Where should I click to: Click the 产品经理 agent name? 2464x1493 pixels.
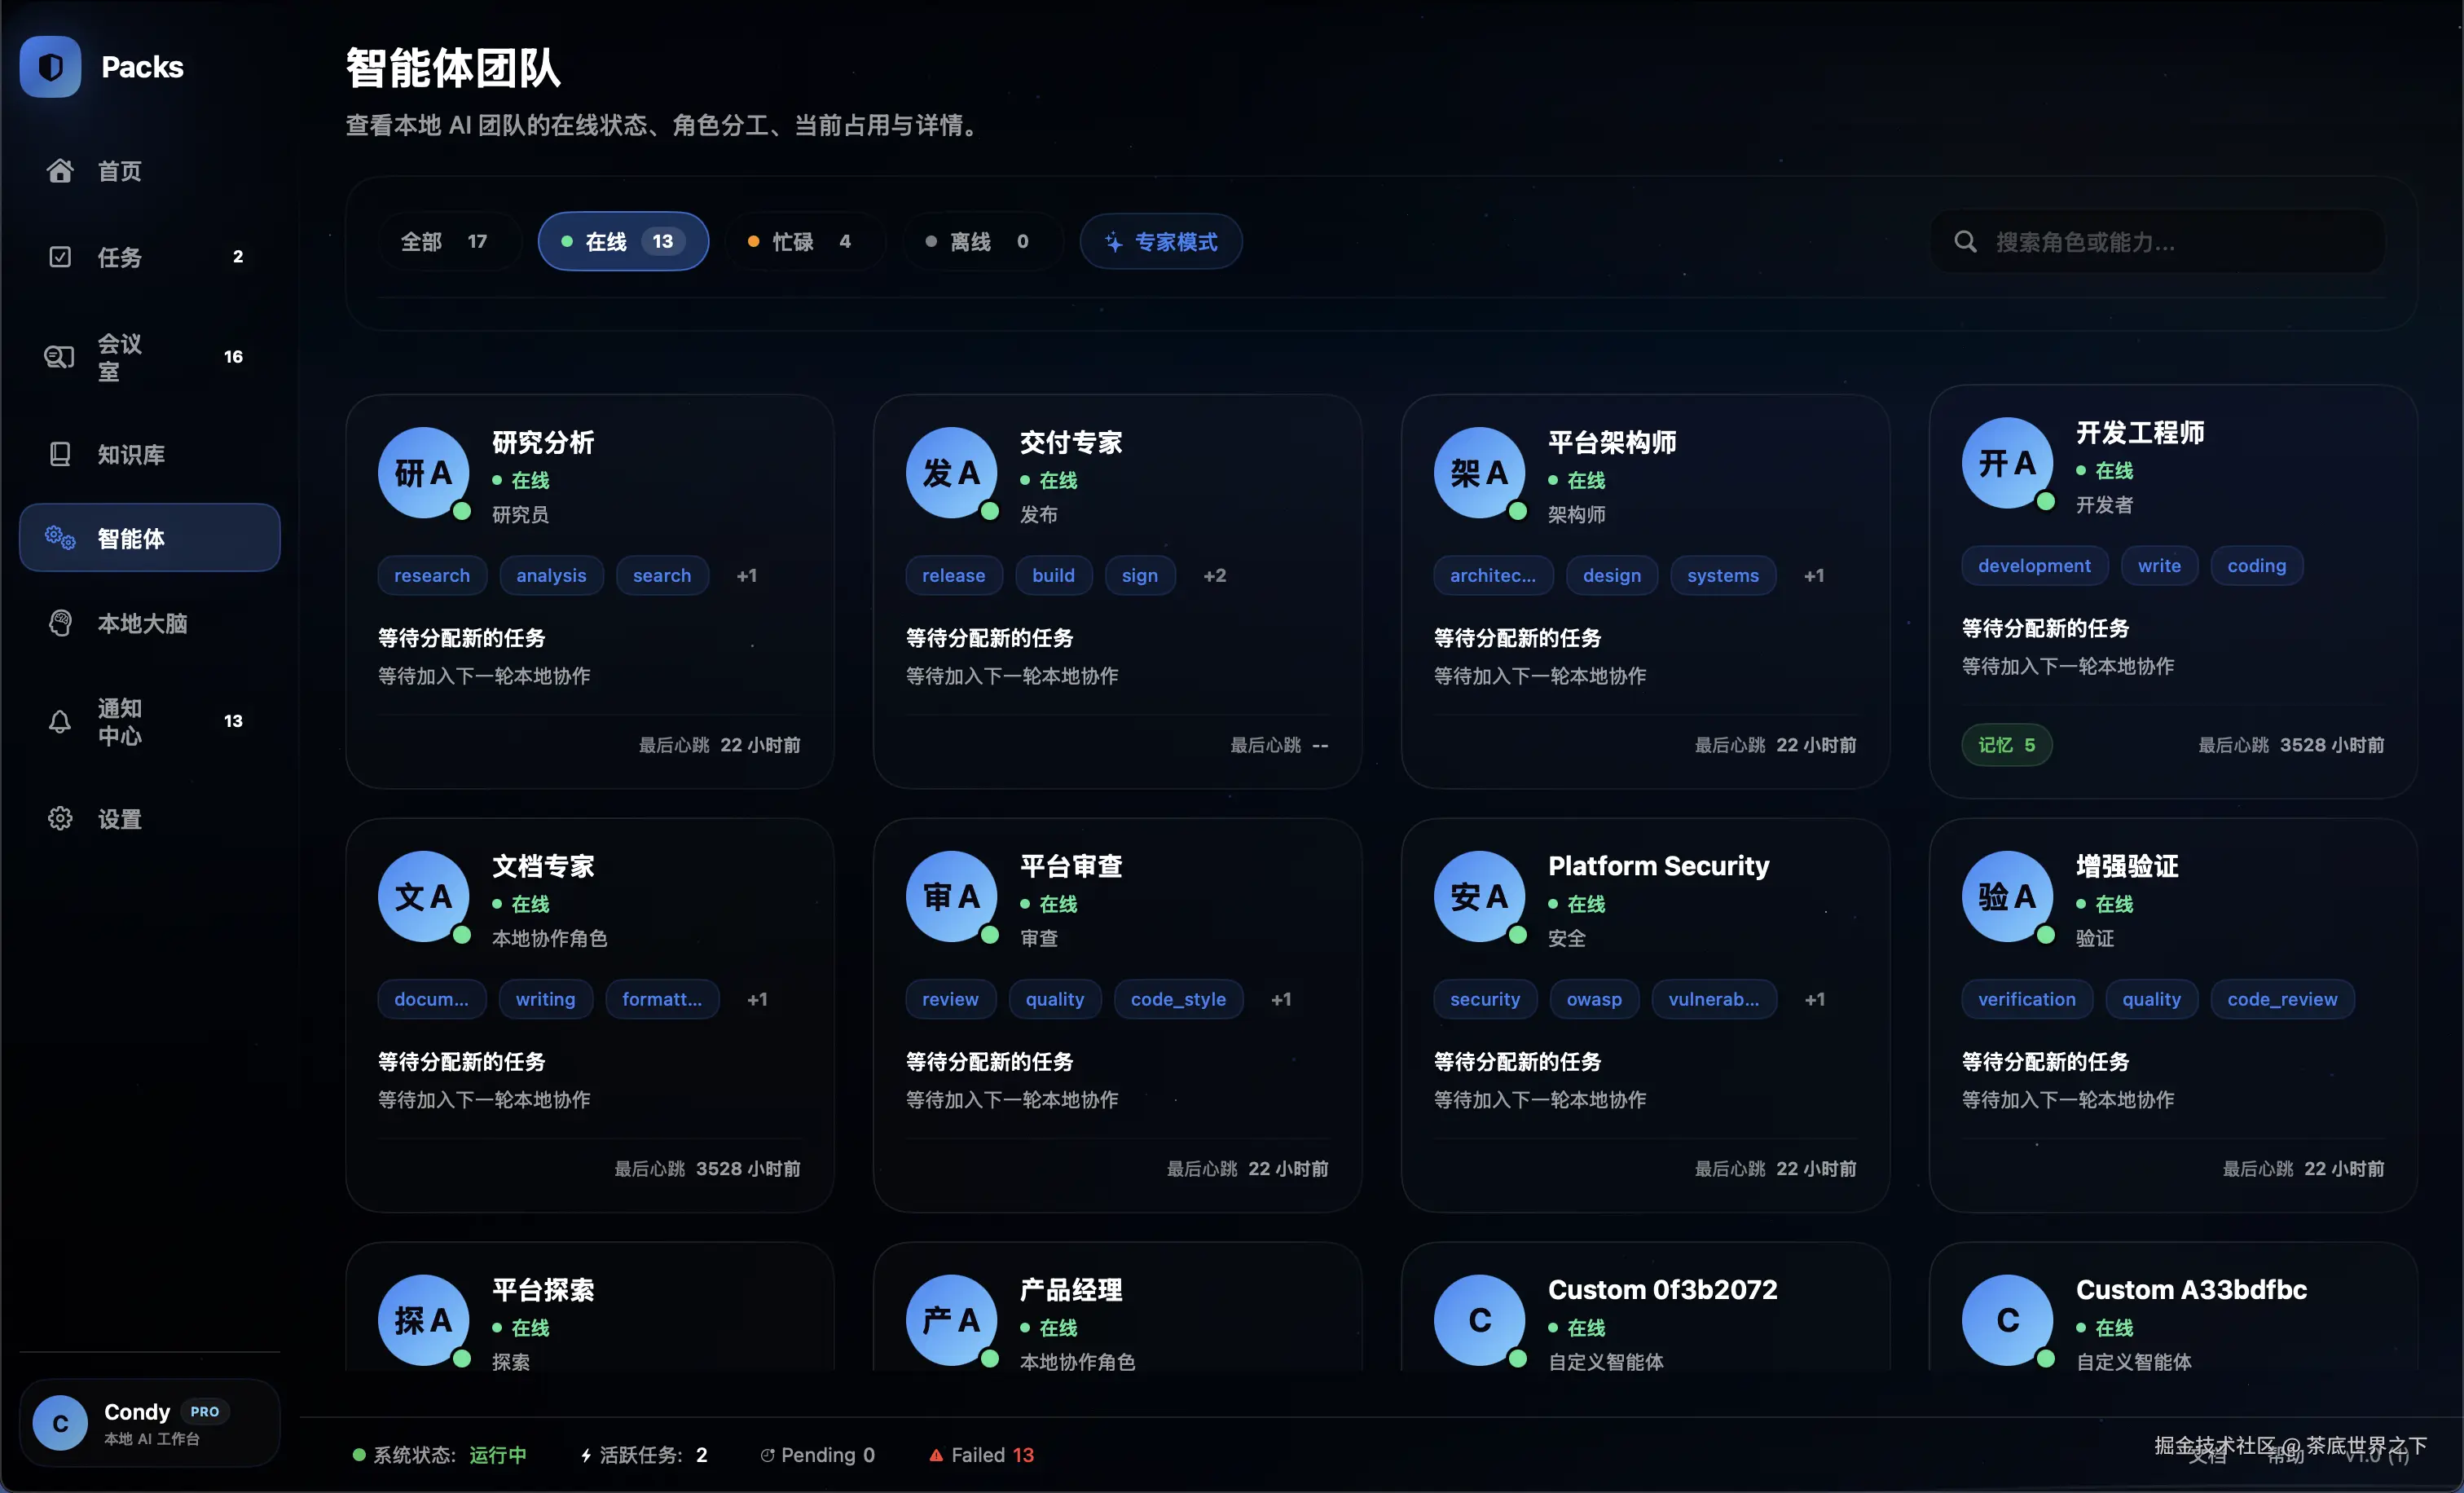1071,1290
